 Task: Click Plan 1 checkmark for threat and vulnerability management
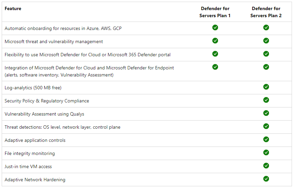point(215,41)
